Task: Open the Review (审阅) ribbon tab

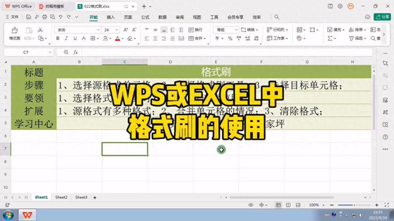Action: point(180,17)
